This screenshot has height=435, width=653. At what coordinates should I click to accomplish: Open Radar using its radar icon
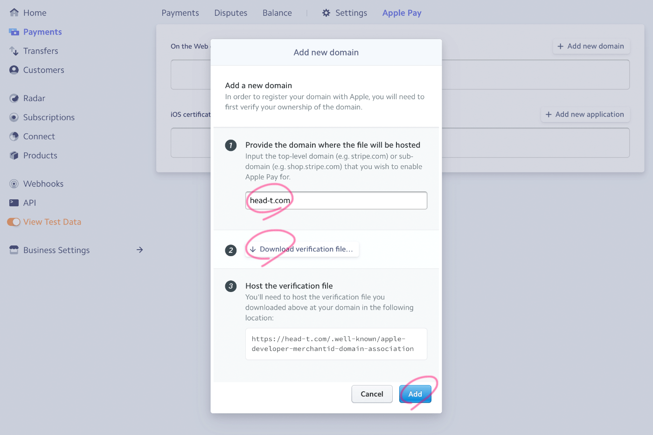click(x=14, y=98)
